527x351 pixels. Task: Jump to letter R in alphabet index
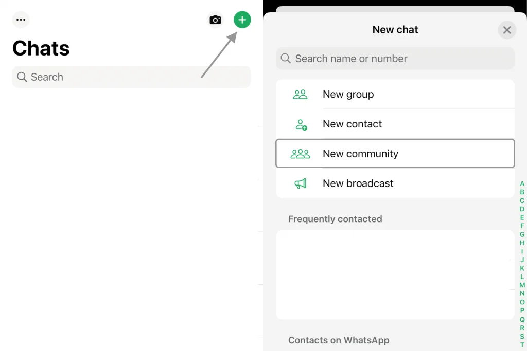(522, 328)
